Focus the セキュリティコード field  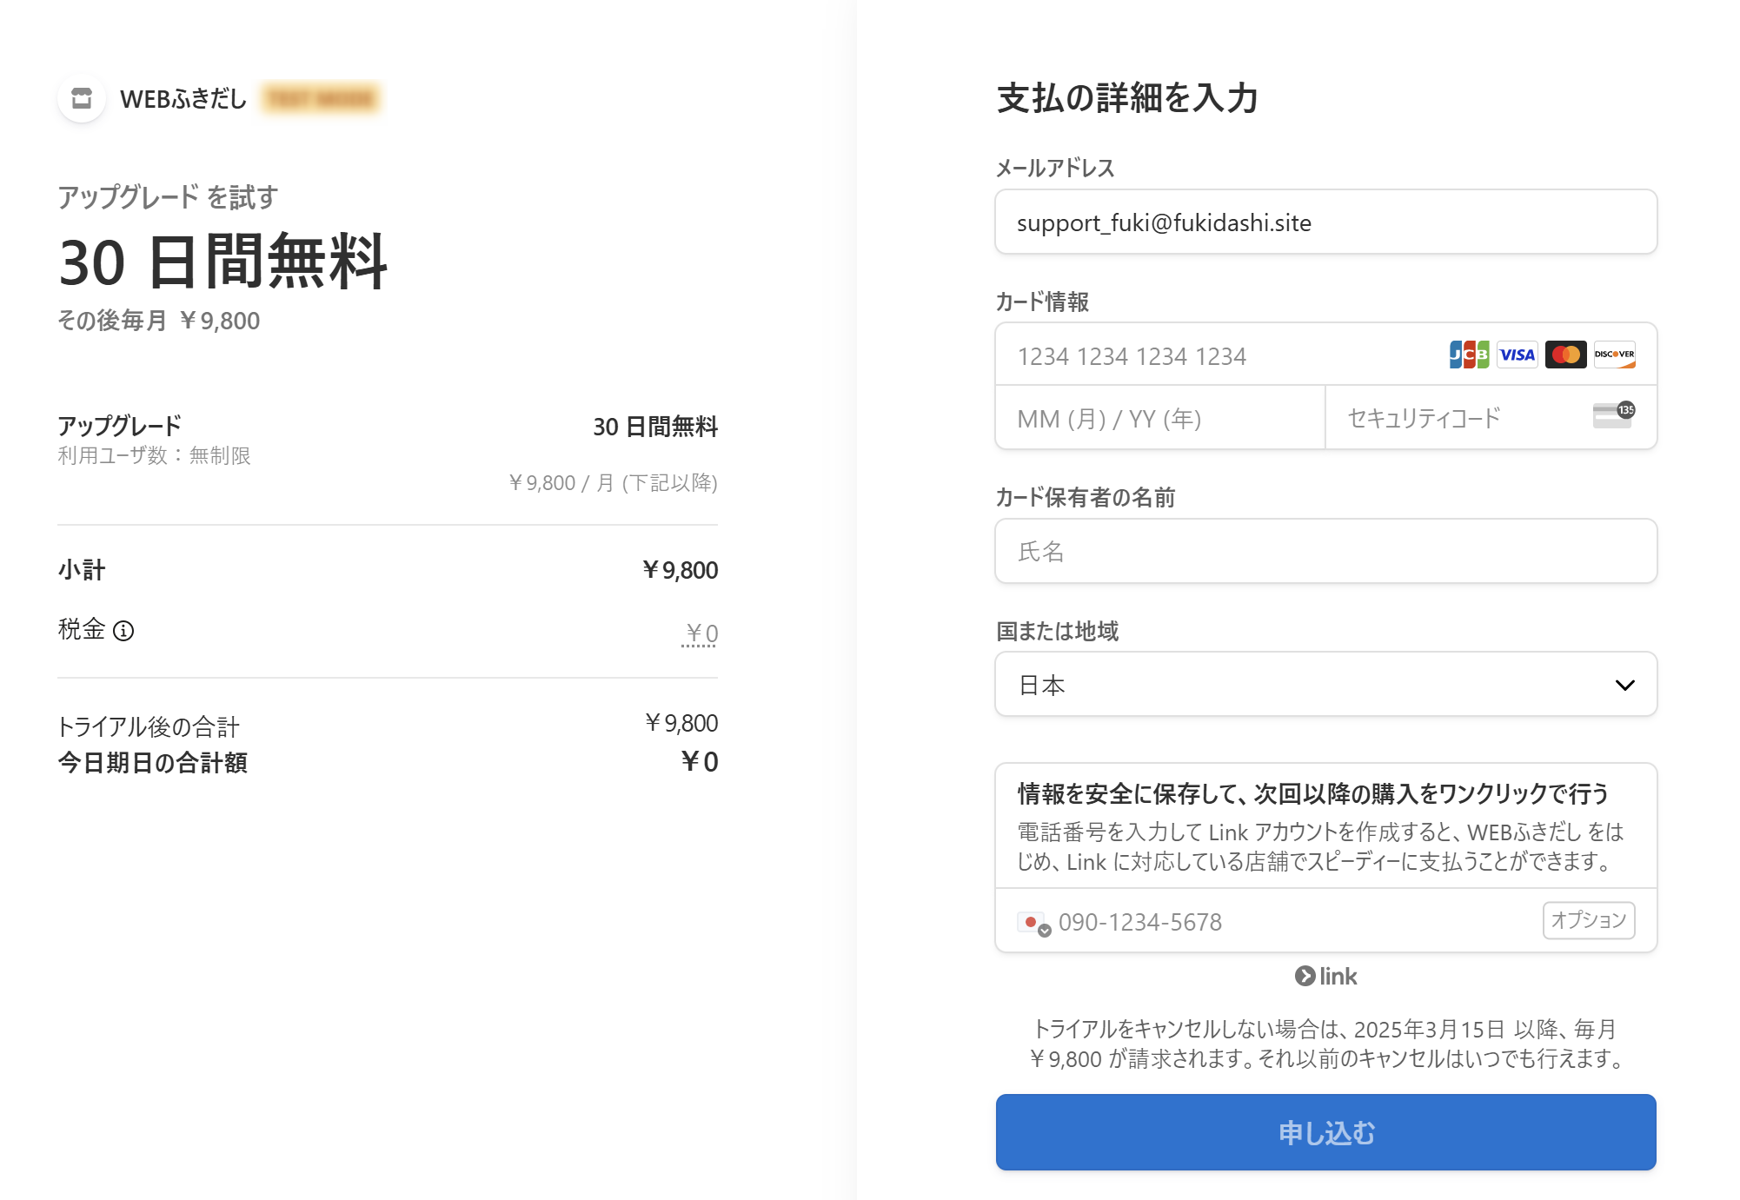click(x=1491, y=418)
